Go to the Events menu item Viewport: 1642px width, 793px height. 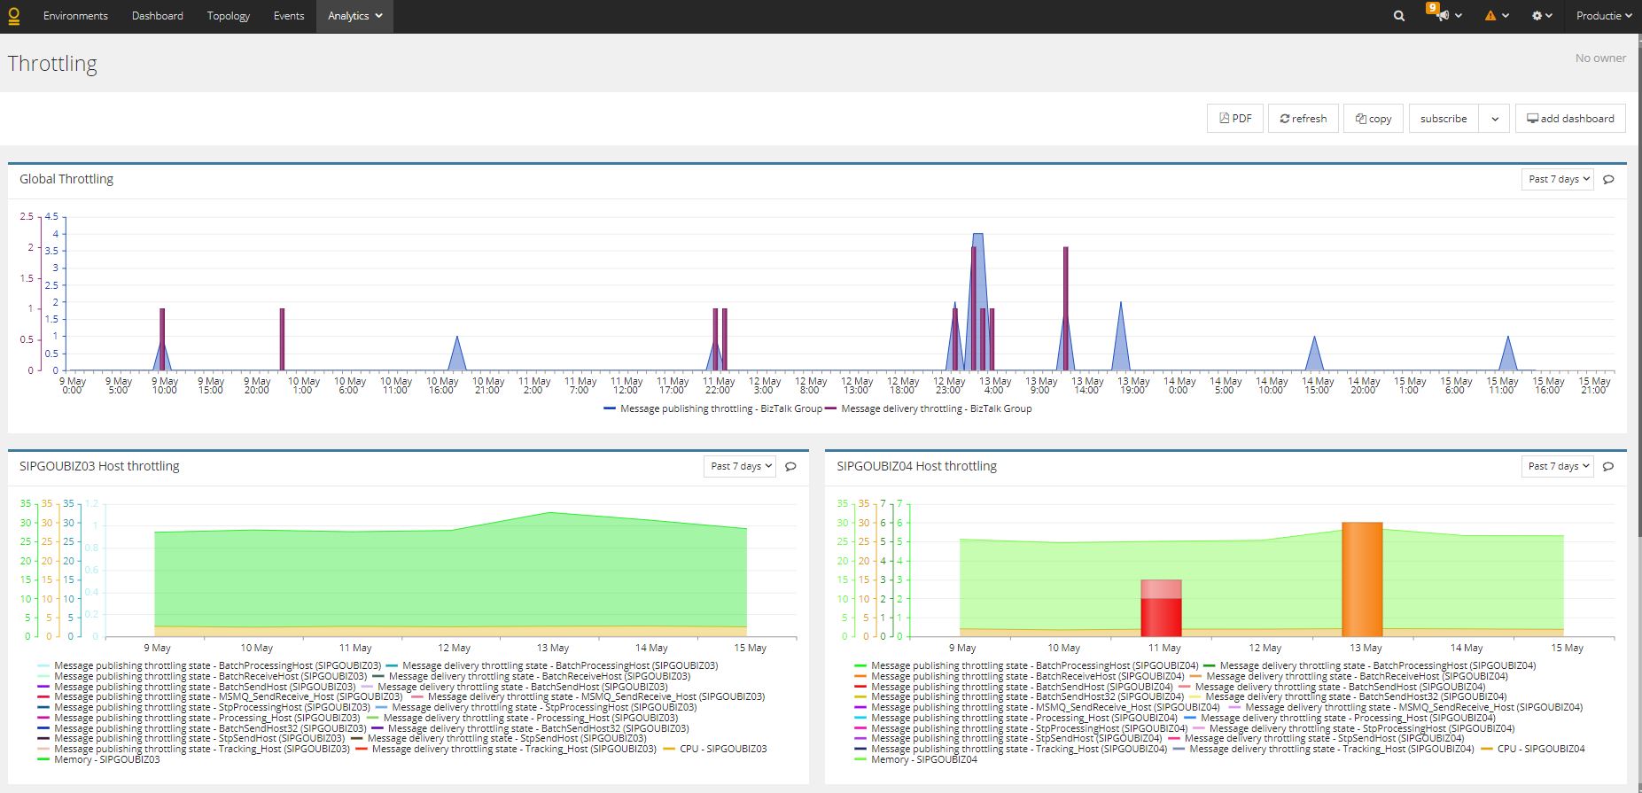click(x=289, y=16)
